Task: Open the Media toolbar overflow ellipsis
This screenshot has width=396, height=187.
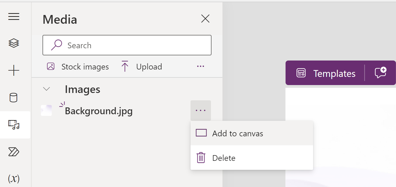Action: tap(200, 66)
